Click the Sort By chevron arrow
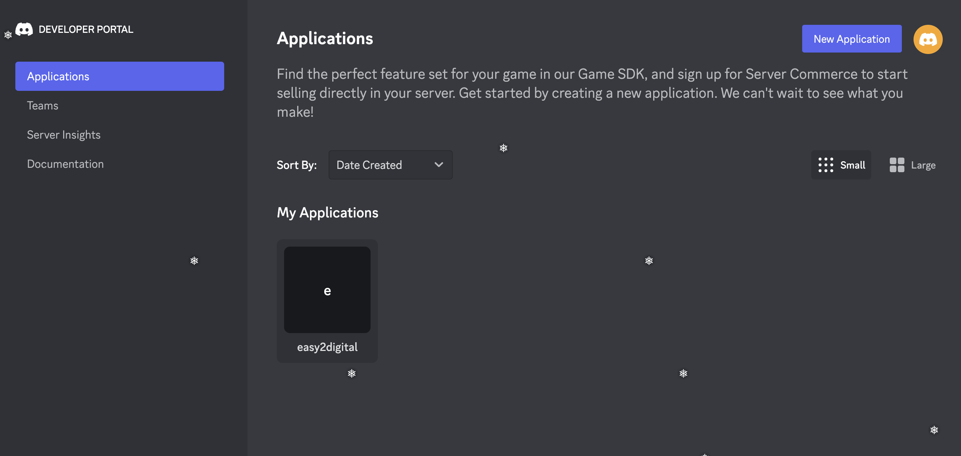 click(x=439, y=165)
